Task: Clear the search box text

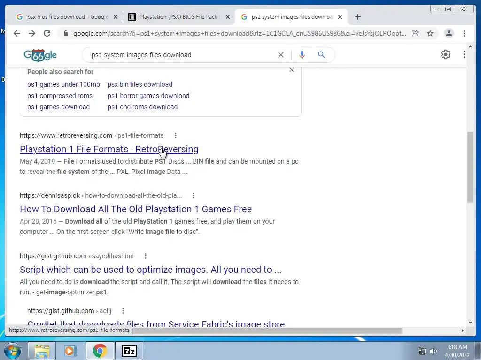Action: point(281,55)
